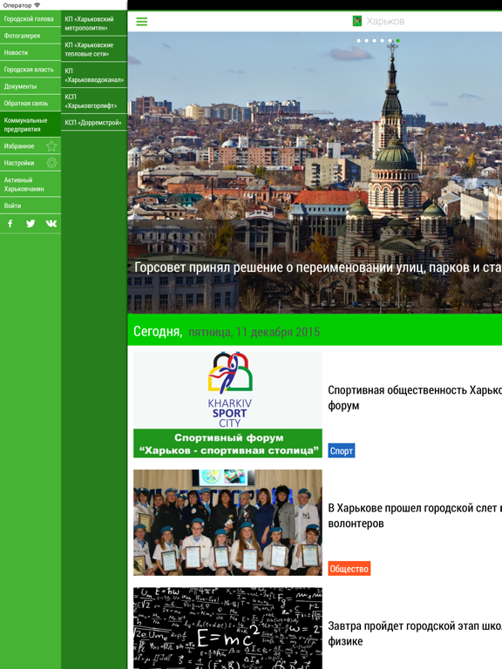
Task: Click the Харьков title in header
Action: pos(385,21)
